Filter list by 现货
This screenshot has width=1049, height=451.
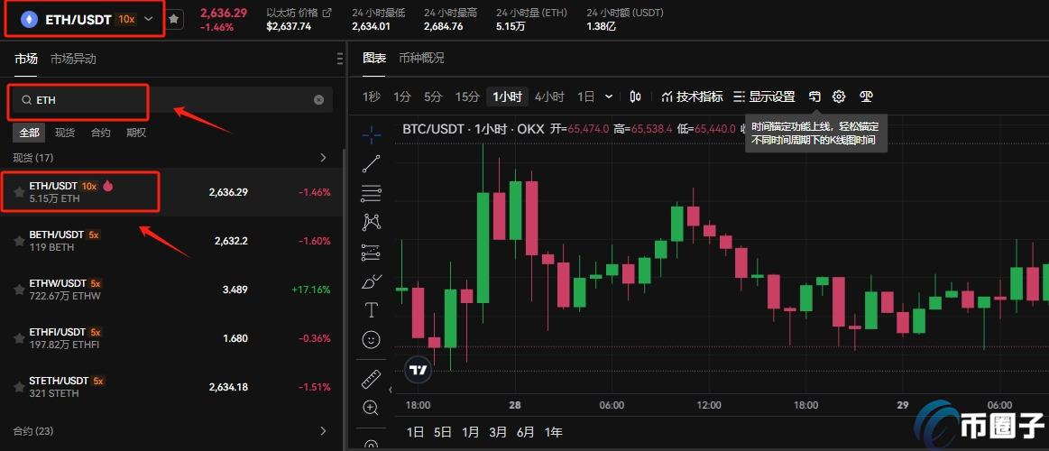coord(65,133)
